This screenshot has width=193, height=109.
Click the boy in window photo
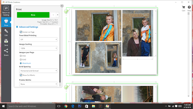[x=98, y=25]
